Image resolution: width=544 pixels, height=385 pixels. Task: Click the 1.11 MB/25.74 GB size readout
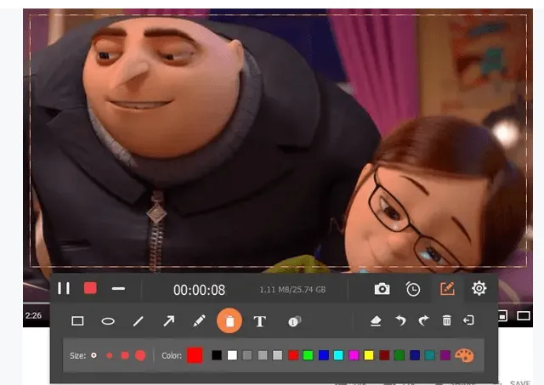(292, 290)
